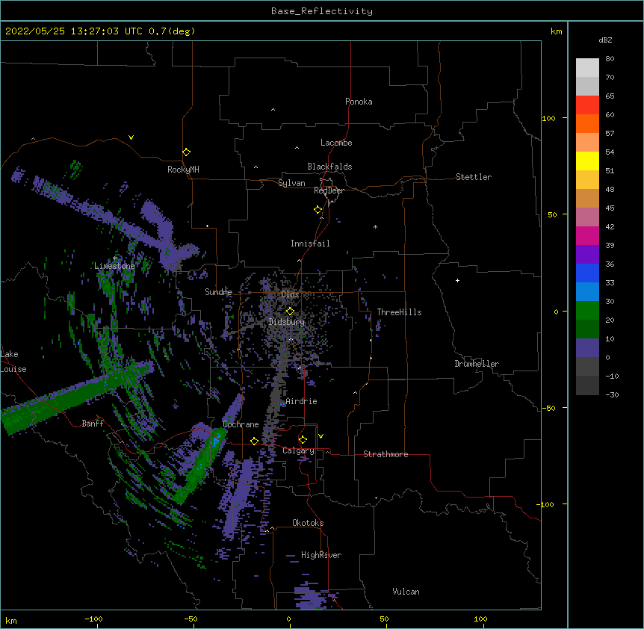Click the white caret marker below Ponoka
644x629 pixels.
point(273,110)
